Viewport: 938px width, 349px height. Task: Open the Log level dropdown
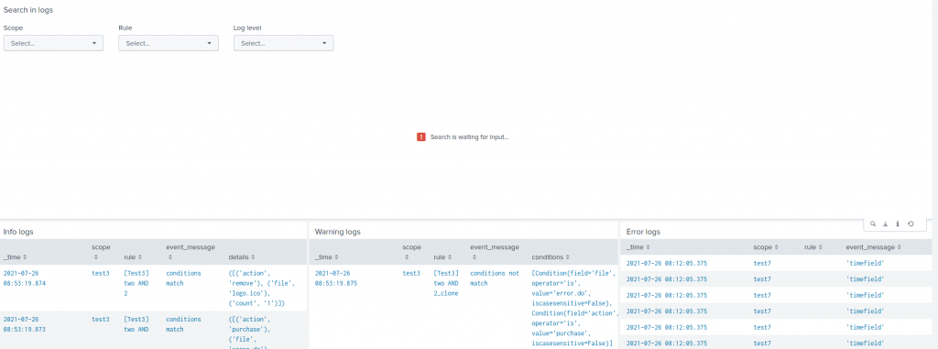pos(283,43)
